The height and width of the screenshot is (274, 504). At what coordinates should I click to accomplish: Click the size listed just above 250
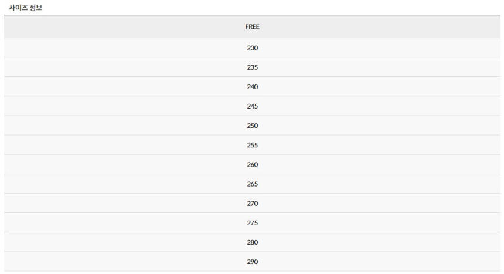click(x=252, y=106)
